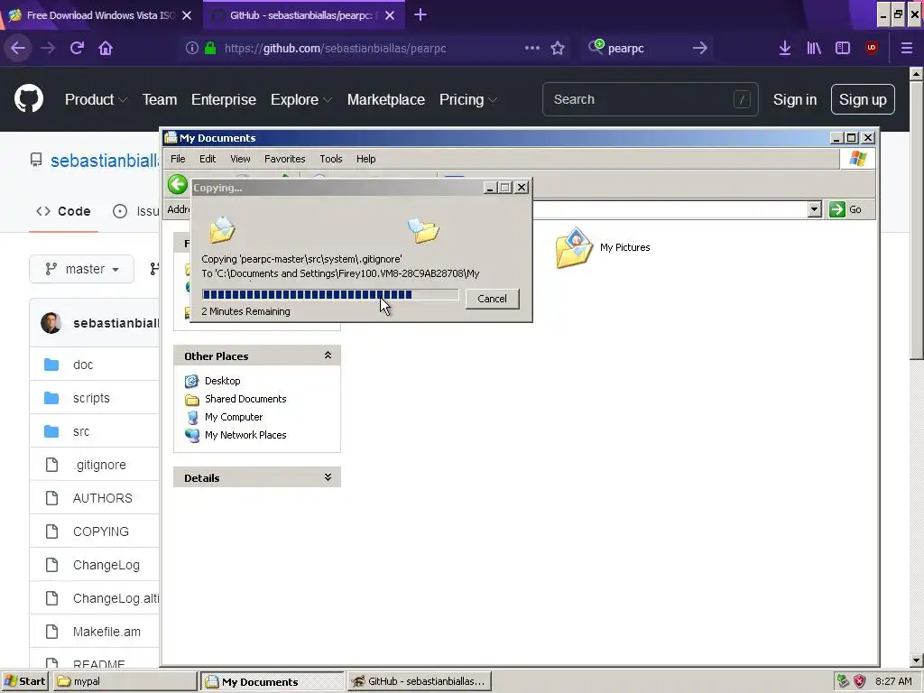Viewport: 924px width, 693px height.
Task: Click the Go button in My Documents
Action: pos(846,209)
